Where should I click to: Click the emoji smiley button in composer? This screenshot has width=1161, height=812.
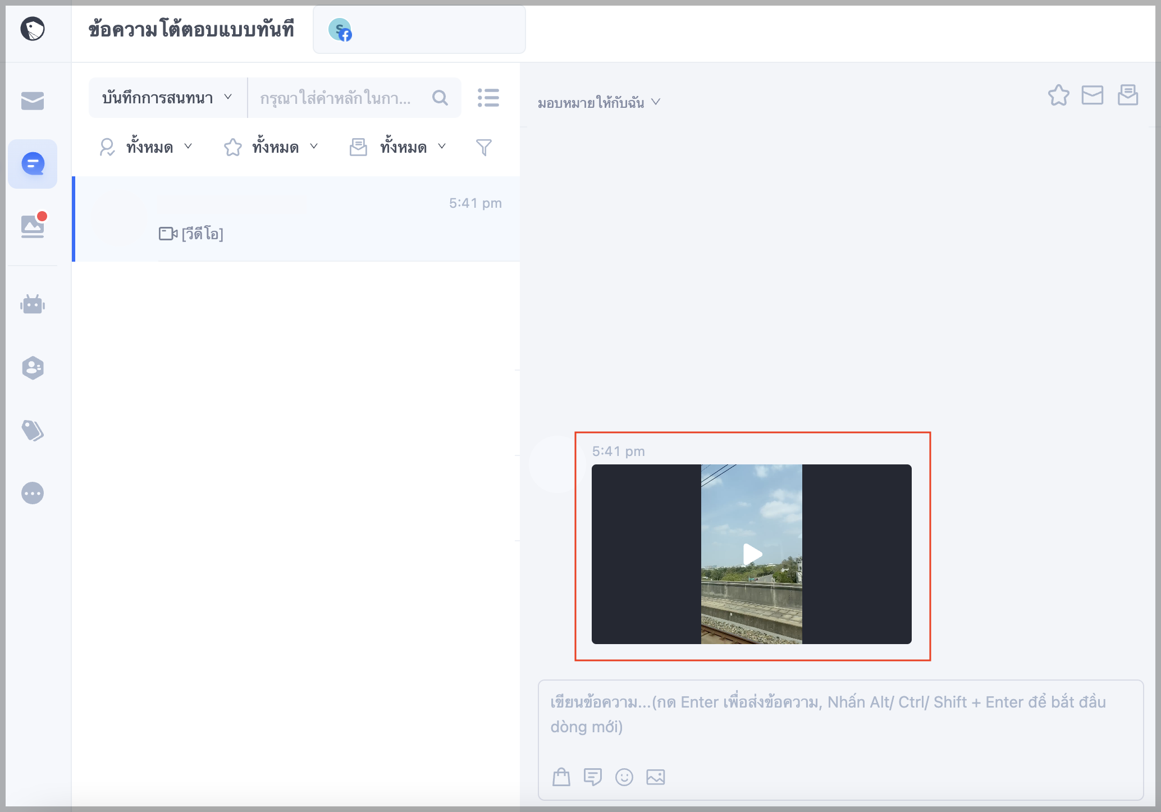click(624, 777)
